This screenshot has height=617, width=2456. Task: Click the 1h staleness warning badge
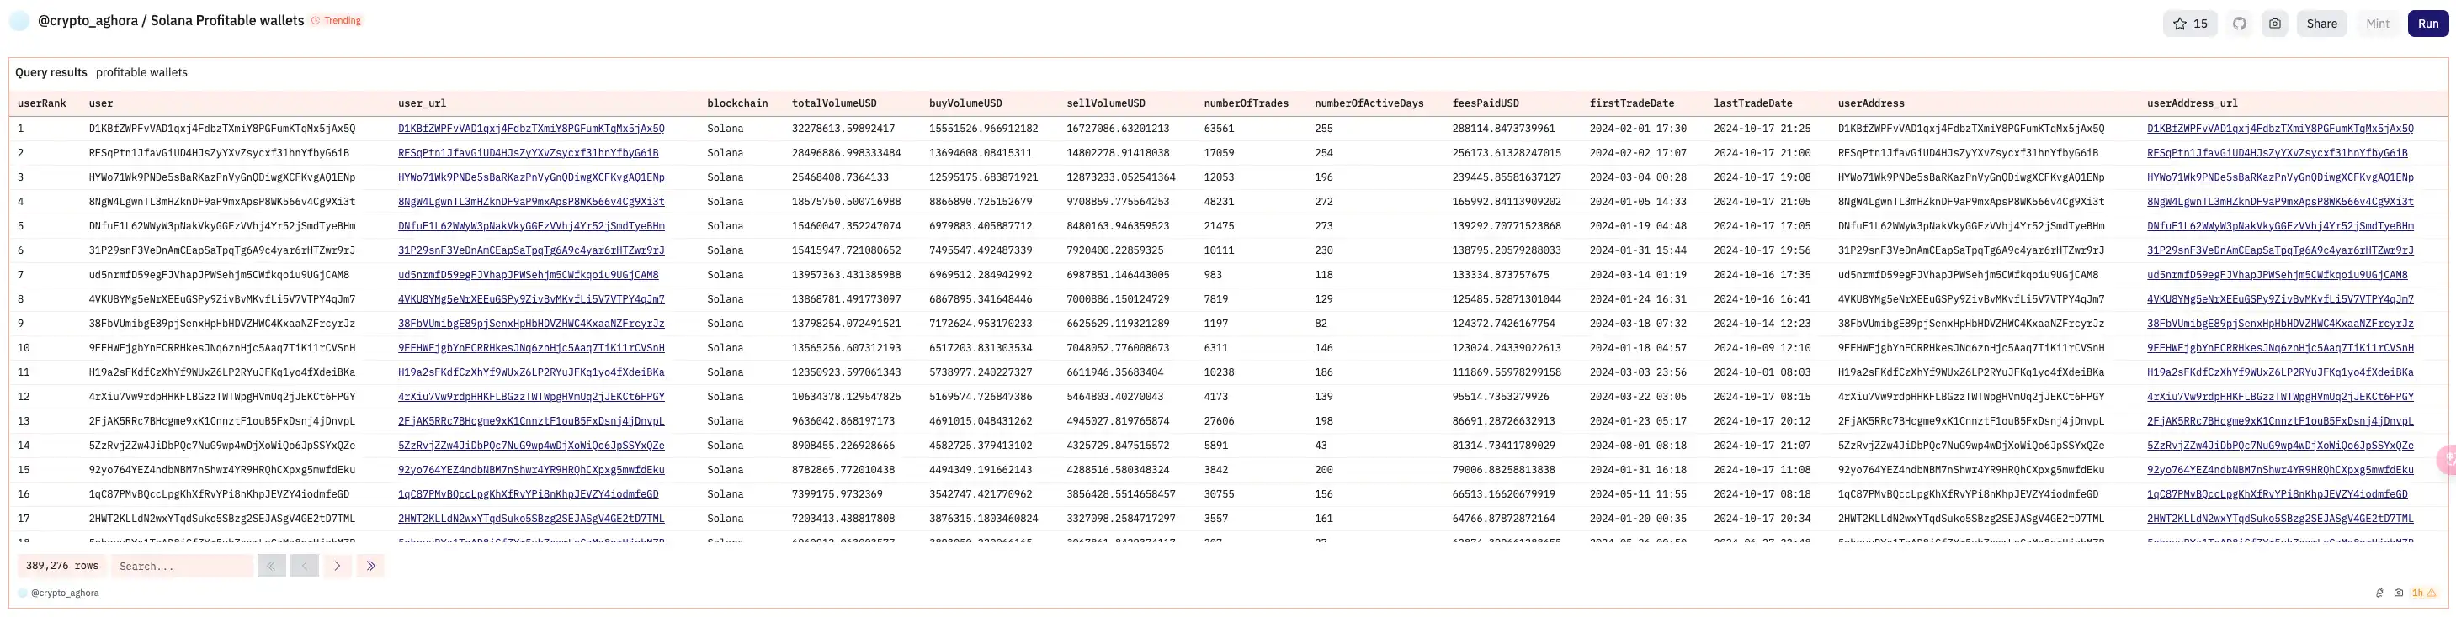click(x=2422, y=593)
